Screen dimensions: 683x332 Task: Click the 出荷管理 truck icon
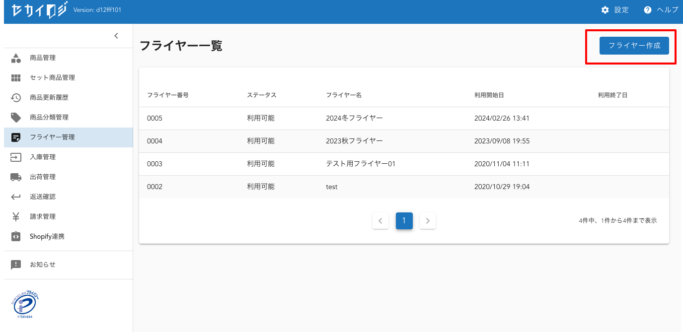pos(16,177)
